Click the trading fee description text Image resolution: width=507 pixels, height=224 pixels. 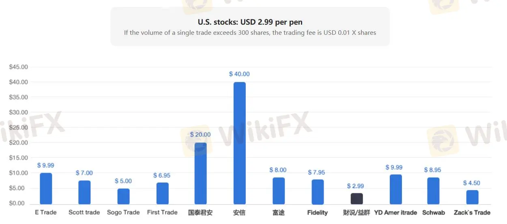pyautogui.click(x=250, y=32)
